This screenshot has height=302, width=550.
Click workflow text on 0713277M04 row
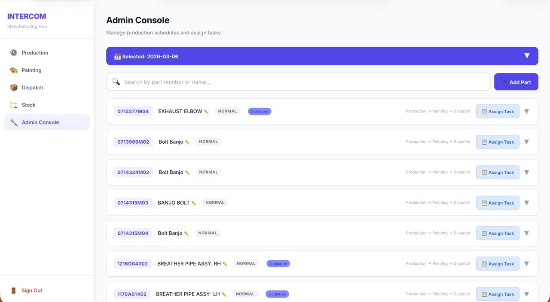point(438,112)
